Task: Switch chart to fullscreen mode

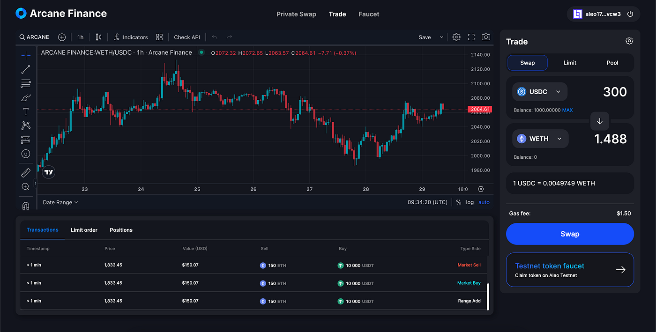Action: (x=471, y=37)
